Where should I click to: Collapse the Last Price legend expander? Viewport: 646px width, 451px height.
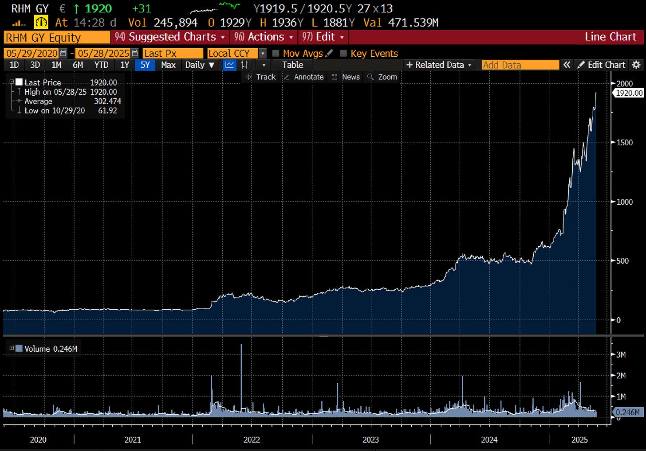point(12,82)
